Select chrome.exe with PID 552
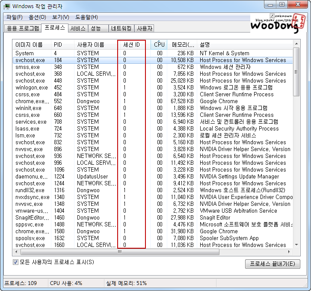311x291 pixels. pyautogui.click(x=153, y=101)
